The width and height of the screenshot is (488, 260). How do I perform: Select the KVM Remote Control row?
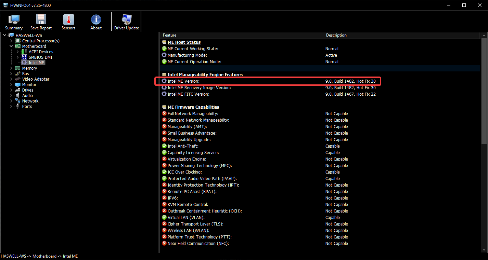coord(320,204)
